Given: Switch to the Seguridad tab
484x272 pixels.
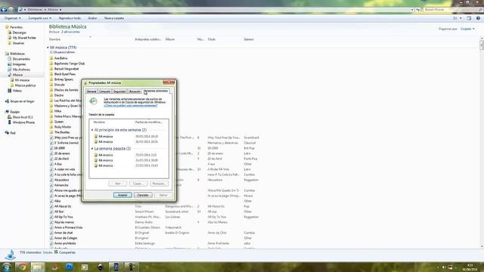Looking at the screenshot, I should pyautogui.click(x=119, y=91).
